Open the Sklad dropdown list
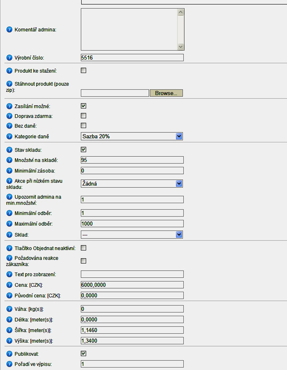Screen dimensions: 287x370 pos(132,235)
